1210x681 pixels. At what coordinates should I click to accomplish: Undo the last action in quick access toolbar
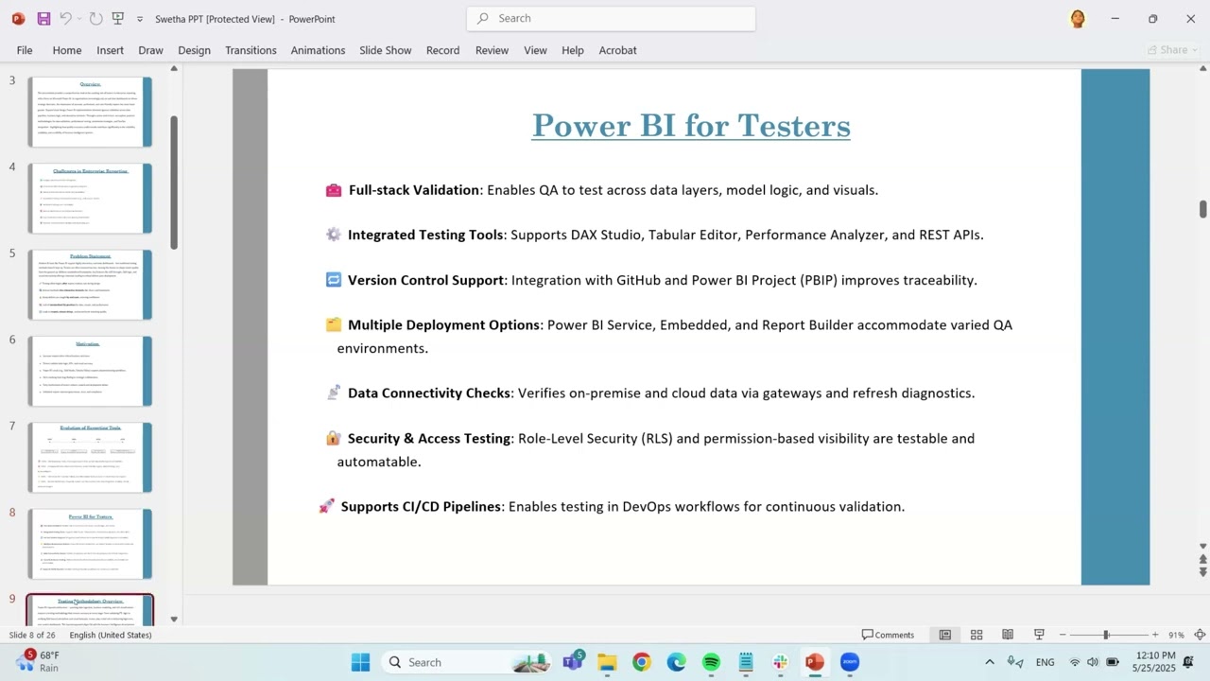coord(65,18)
